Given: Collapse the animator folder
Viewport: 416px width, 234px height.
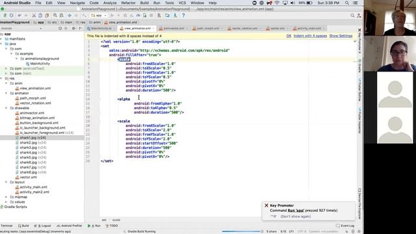Looking at the screenshot, I should 6,93.
